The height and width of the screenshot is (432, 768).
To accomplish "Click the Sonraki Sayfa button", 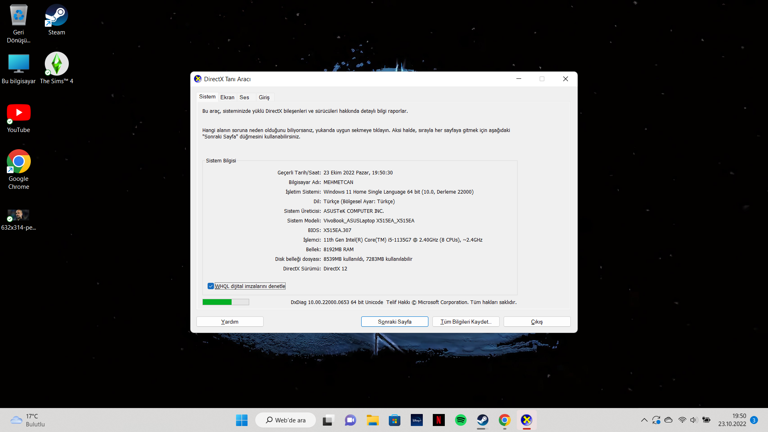I will (394, 322).
